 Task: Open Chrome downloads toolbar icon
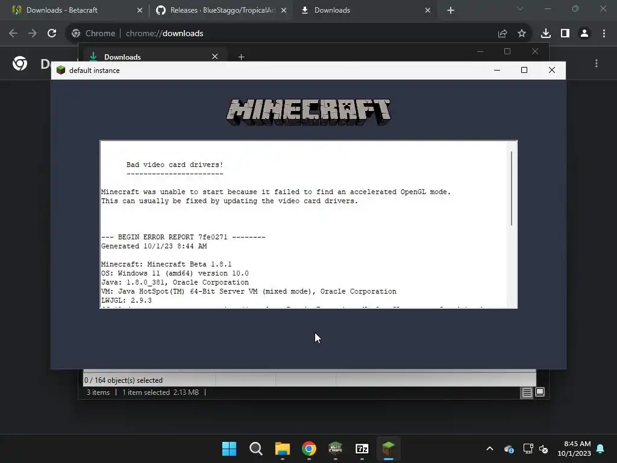coord(546,34)
